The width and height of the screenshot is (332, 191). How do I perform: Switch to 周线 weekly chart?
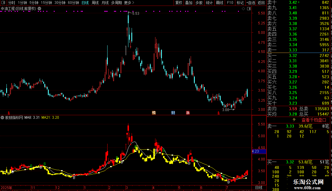click(x=95, y=3)
